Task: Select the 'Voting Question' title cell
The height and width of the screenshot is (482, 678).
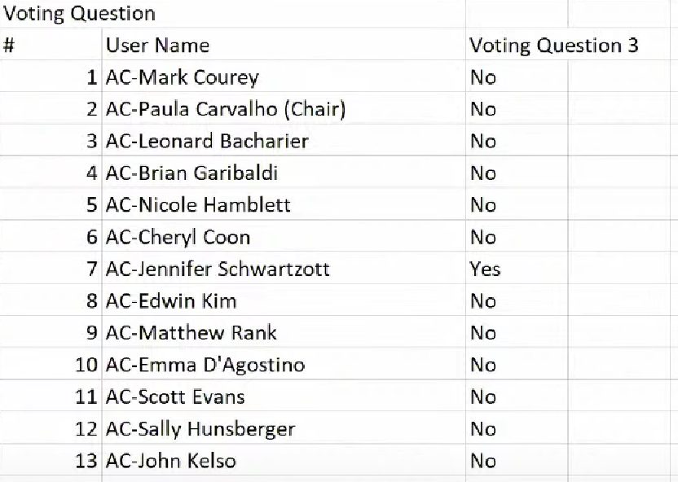Action: (79, 14)
